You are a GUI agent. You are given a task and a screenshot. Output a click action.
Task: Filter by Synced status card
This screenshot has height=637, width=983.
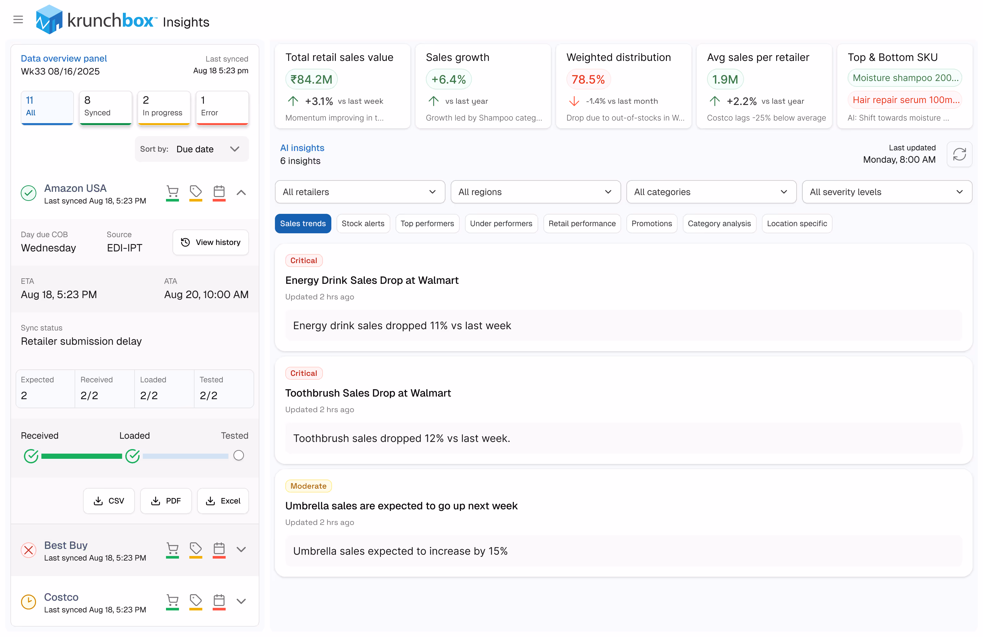tap(105, 107)
